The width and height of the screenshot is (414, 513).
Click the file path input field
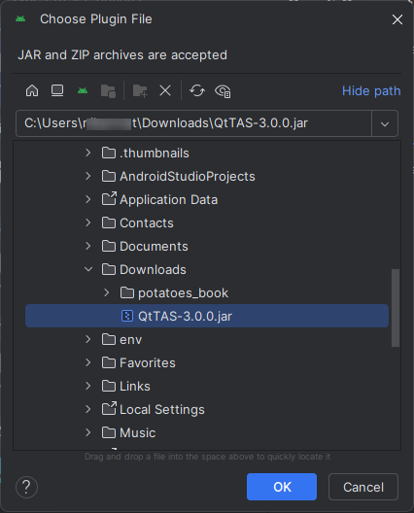pyautogui.click(x=193, y=123)
